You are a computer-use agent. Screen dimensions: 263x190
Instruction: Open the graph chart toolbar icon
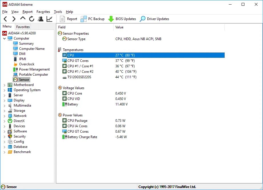pyautogui.click(x=49, y=19)
